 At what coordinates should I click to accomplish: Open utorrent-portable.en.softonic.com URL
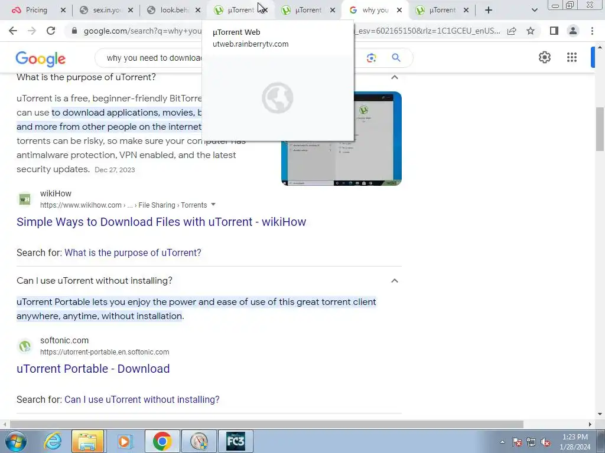(105, 352)
